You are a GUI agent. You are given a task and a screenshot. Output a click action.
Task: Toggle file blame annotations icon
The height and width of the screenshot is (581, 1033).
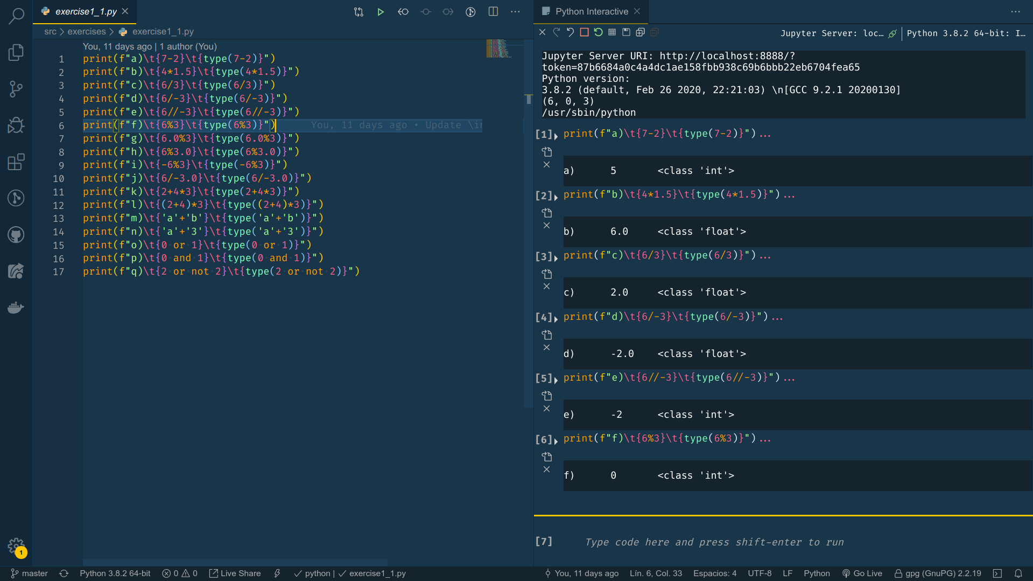[470, 12]
